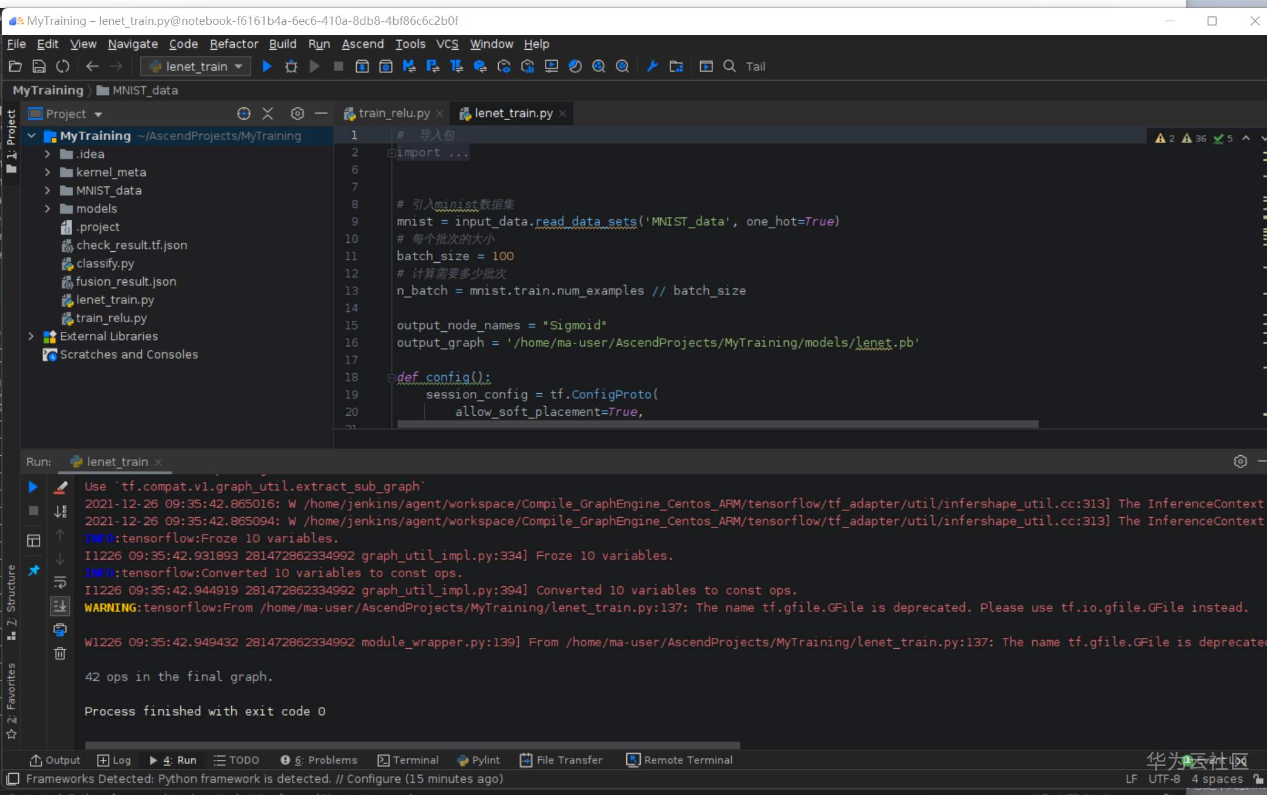Viewport: 1267px width, 795px height.
Task: Click the green Run button in toolbar
Action: [266, 66]
